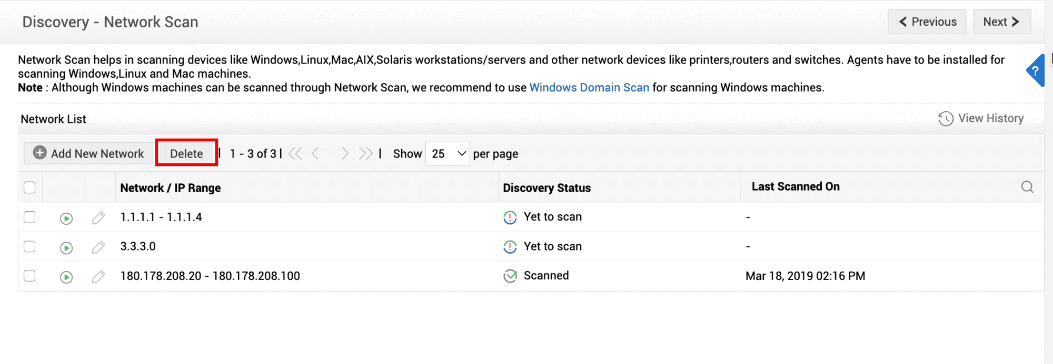1053x364 pixels.
Task: Start scan for the 3.3.3.0 network
Action: point(66,247)
